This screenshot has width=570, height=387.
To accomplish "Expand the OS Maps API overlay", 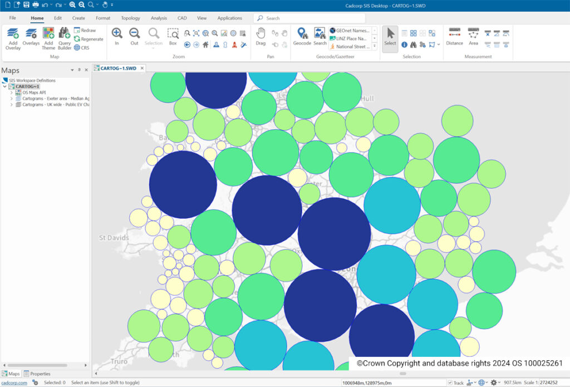I will 11,93.
